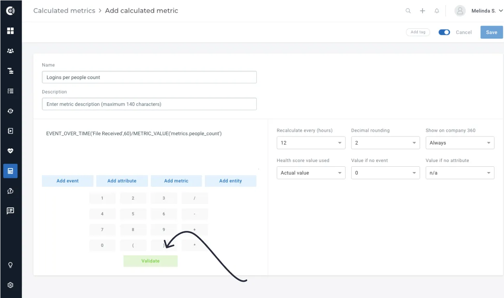
Task: Click the user avatar icon
Action: (460, 11)
